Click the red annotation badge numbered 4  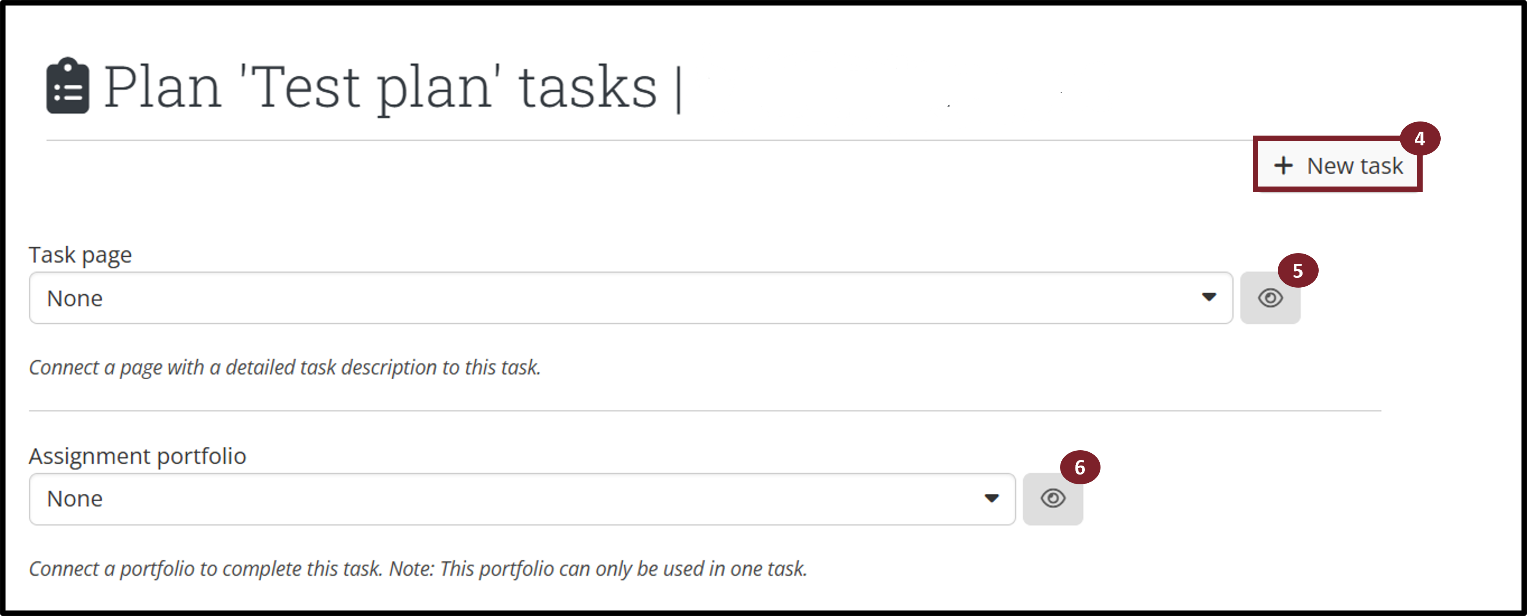[x=1419, y=139]
